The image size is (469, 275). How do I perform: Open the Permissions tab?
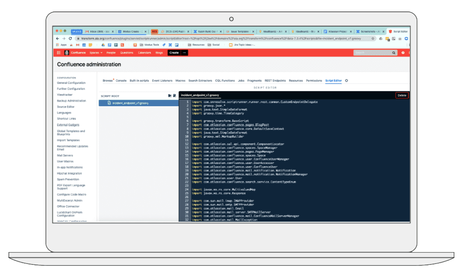[314, 81]
